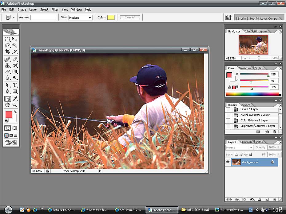Click the Navigator image thumbnail
The width and height of the screenshot is (286, 214).
point(253,44)
